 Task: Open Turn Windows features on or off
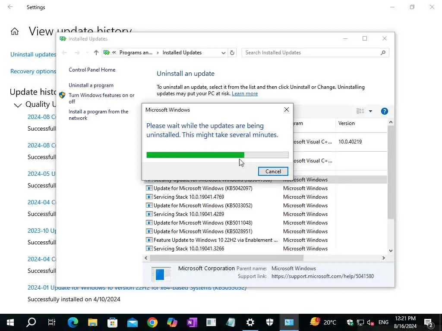tap(101, 98)
